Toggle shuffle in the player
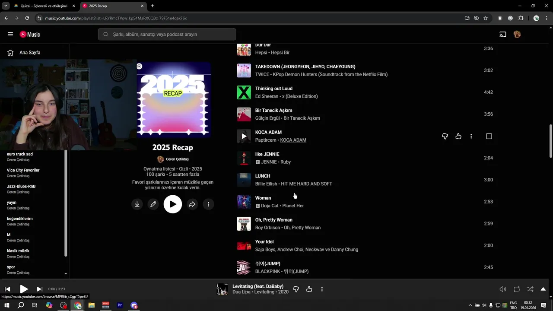The image size is (553, 311). click(x=530, y=289)
